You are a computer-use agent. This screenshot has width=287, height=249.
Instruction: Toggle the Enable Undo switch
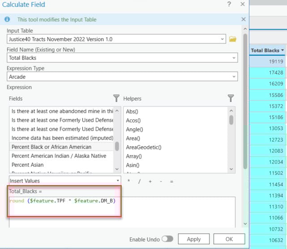click(x=167, y=239)
